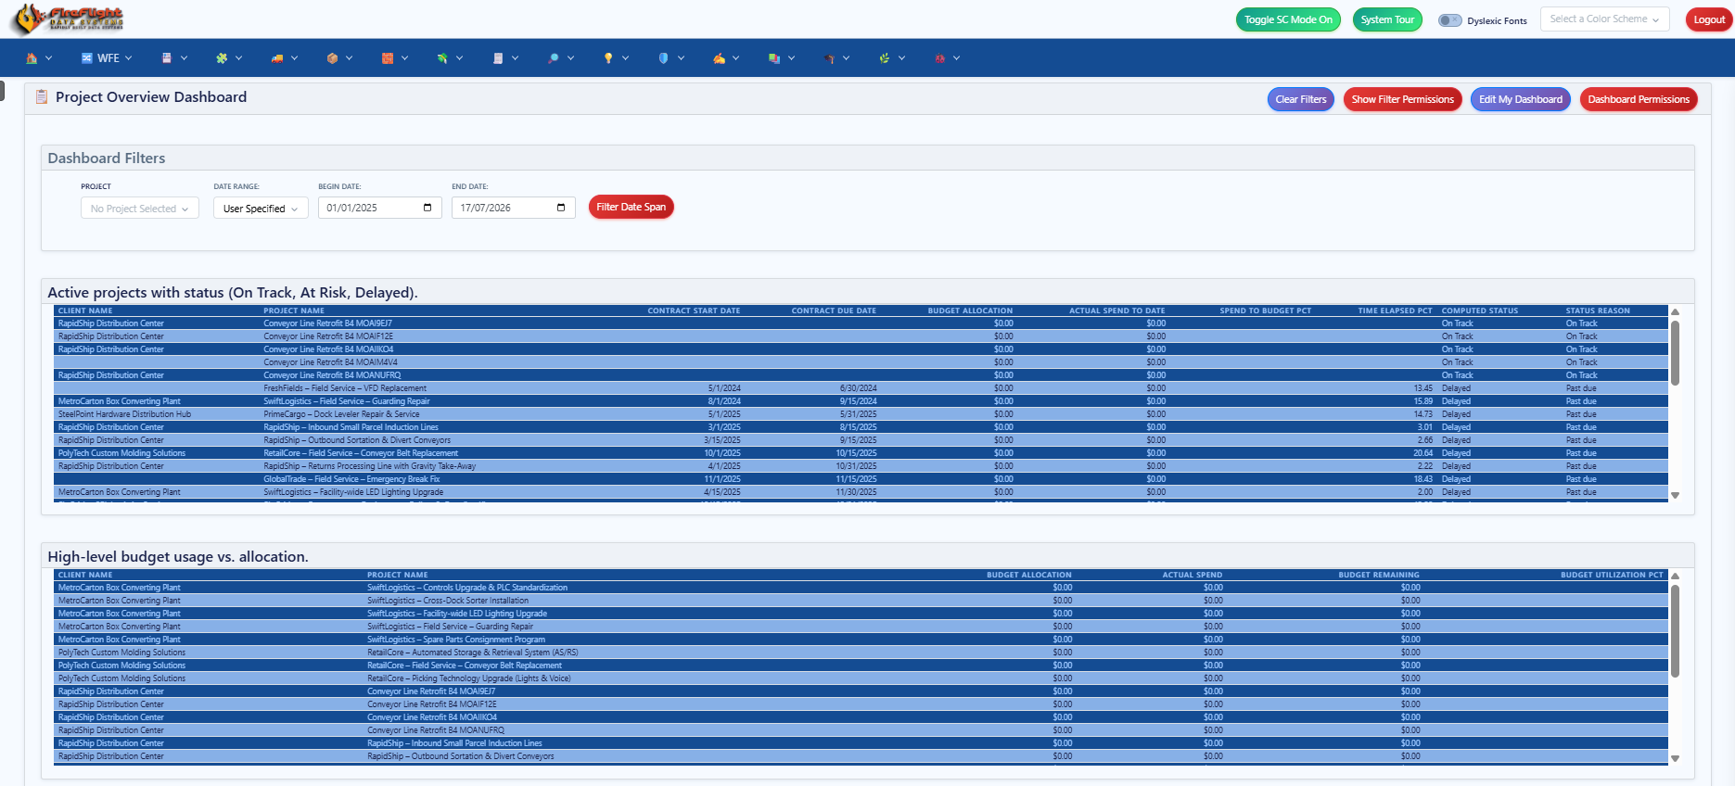Open the brick wall icon menu
The image size is (1735, 786).
394,58
